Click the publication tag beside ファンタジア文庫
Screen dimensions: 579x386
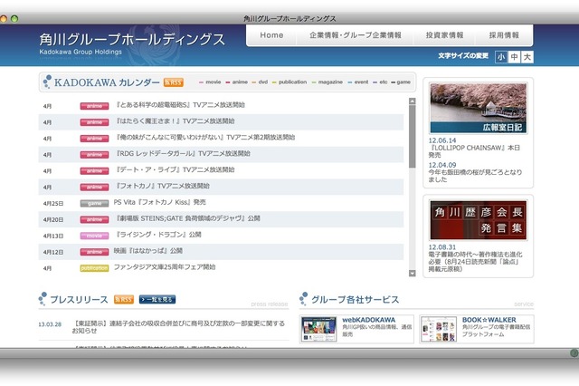(x=94, y=268)
